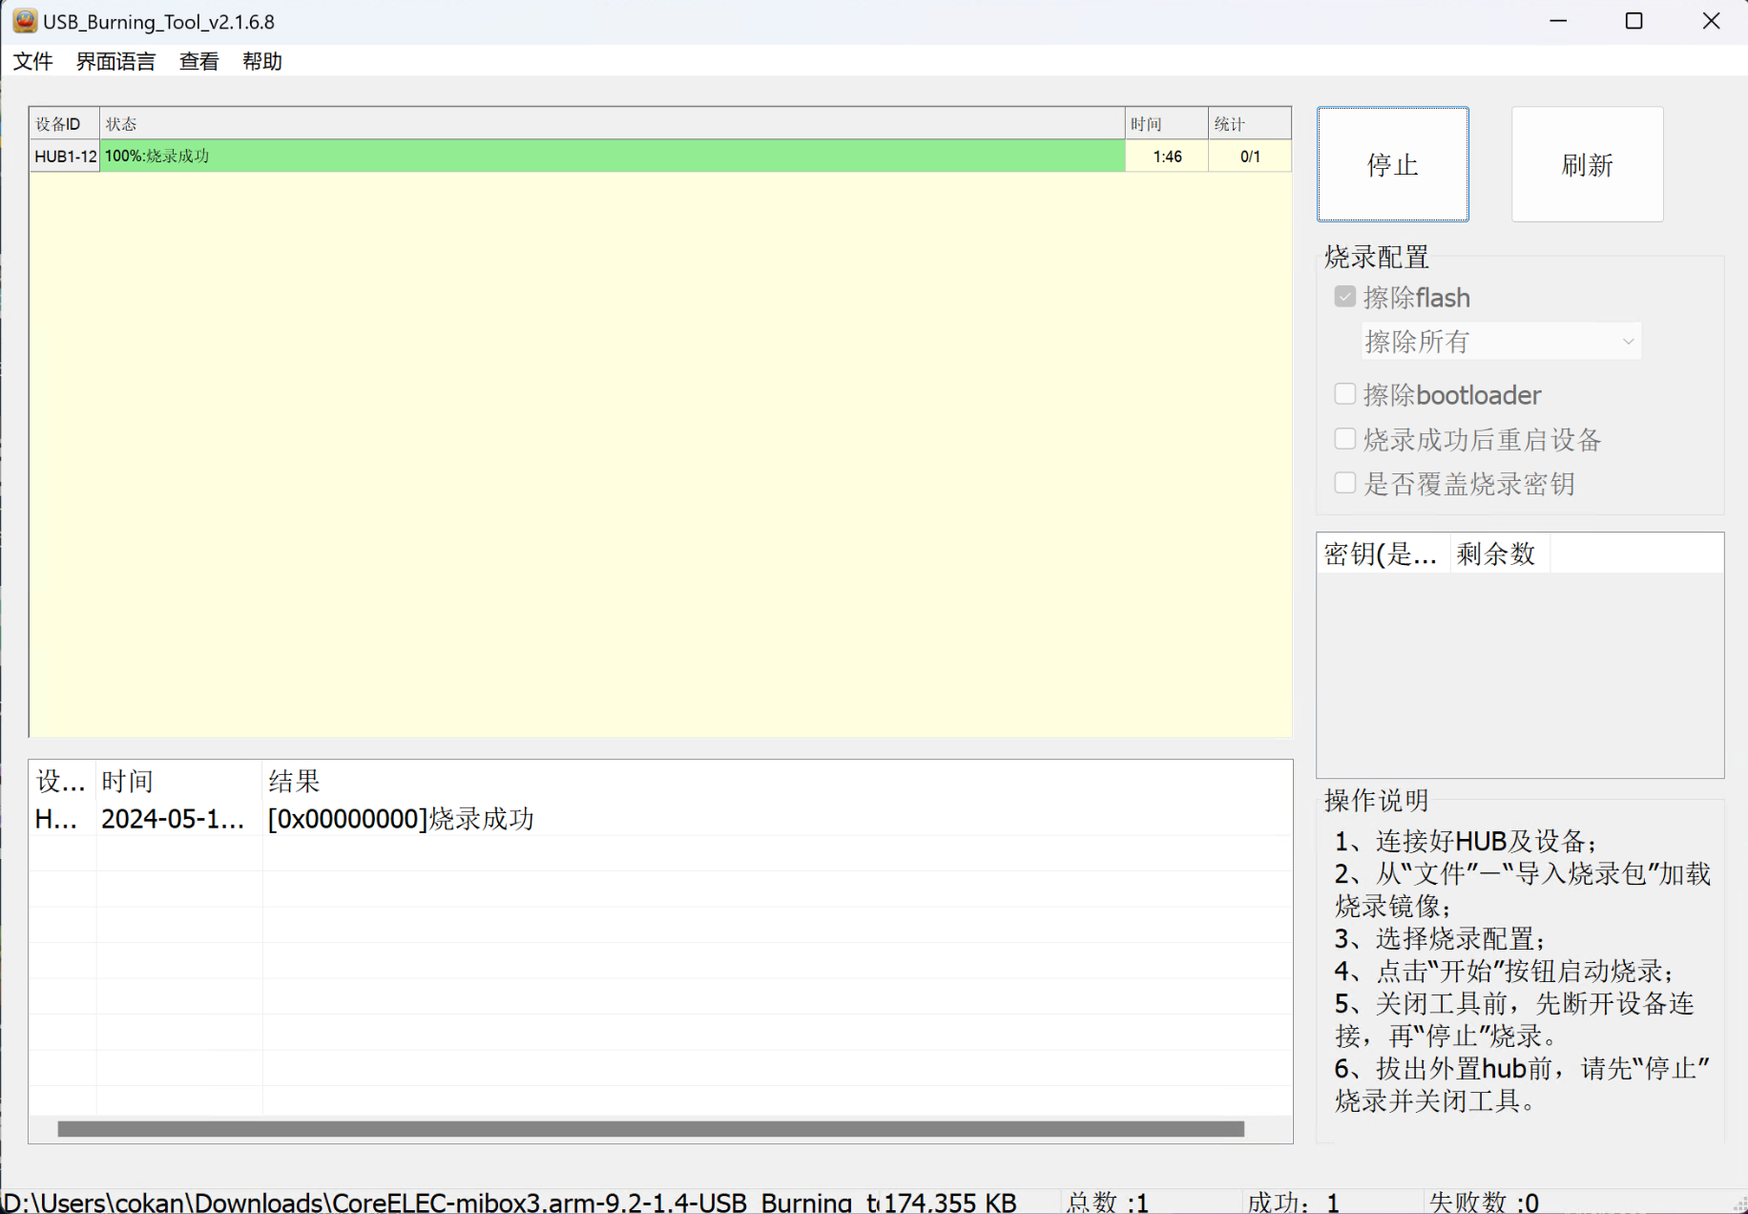Close the USB Burning Tool window

1711,21
